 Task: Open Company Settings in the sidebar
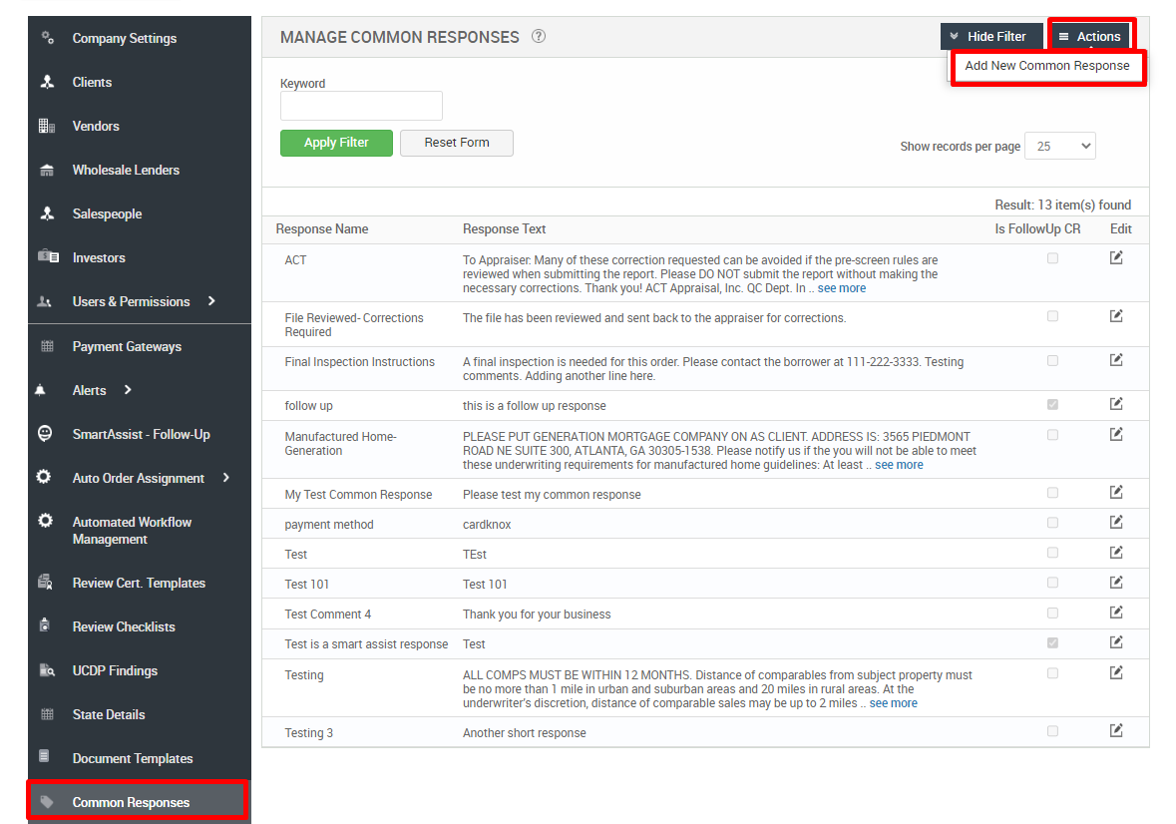124,38
